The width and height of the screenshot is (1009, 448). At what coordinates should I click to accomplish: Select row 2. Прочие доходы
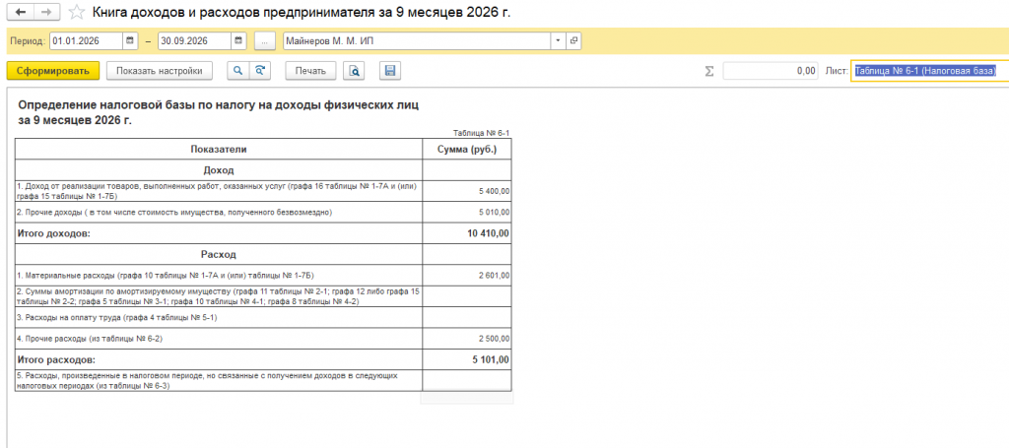coord(219,212)
